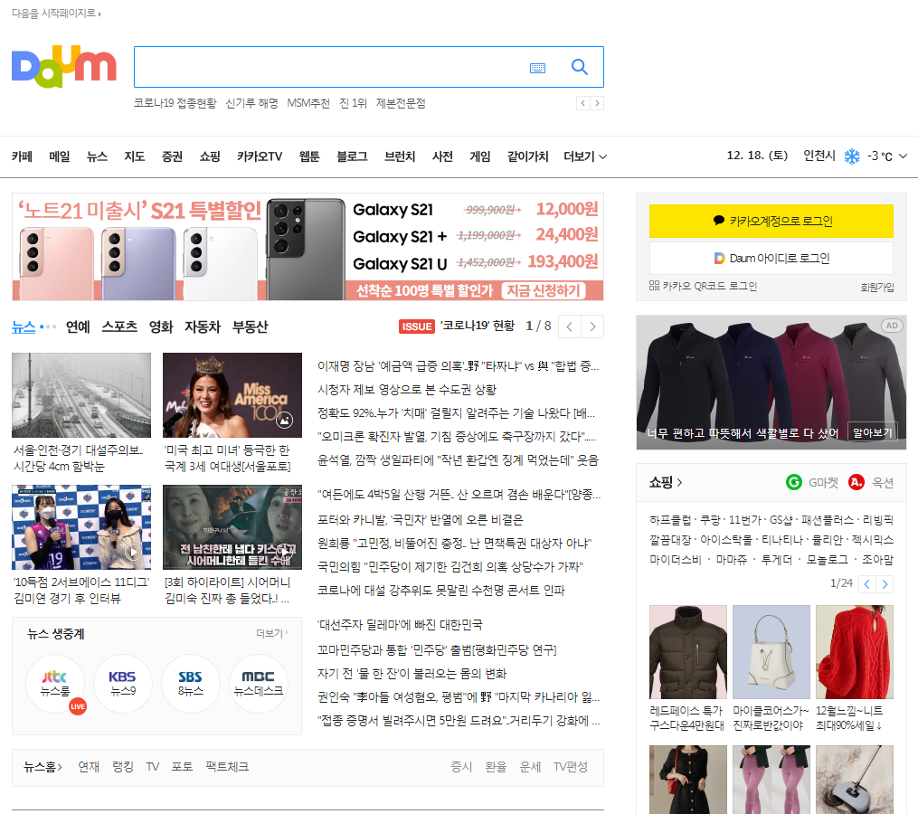Screen dimensions: 918x814
Task: Click the snowflake weather icon
Action: pyautogui.click(x=852, y=156)
